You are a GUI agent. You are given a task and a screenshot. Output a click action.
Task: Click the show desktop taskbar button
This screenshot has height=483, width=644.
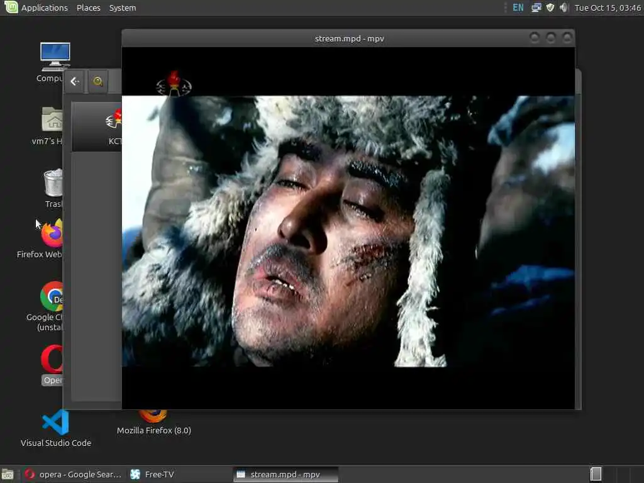pyautogui.click(x=8, y=474)
